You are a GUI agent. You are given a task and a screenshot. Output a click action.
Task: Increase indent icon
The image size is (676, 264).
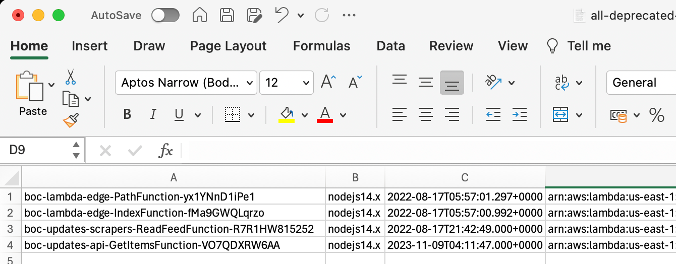coord(519,115)
